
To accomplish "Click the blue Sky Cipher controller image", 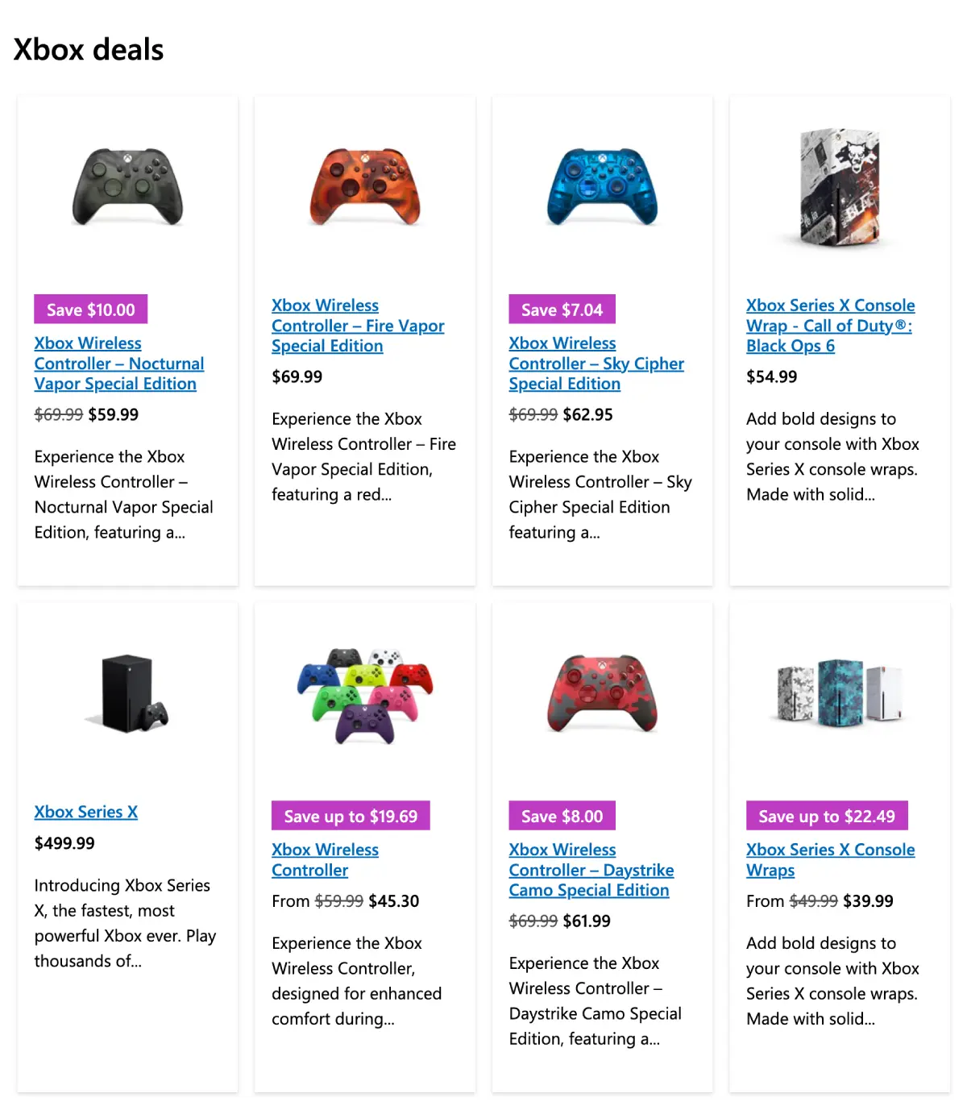I will click(x=602, y=187).
